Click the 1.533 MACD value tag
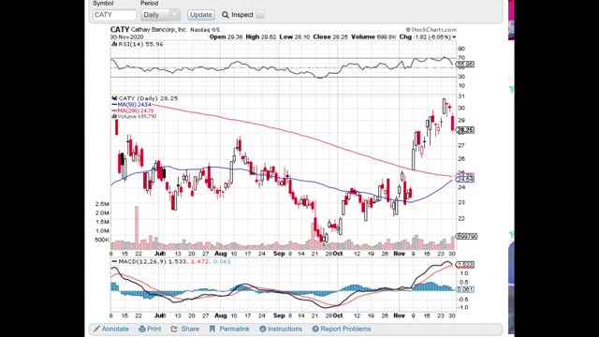The height and width of the screenshot is (337, 599). pos(465,264)
